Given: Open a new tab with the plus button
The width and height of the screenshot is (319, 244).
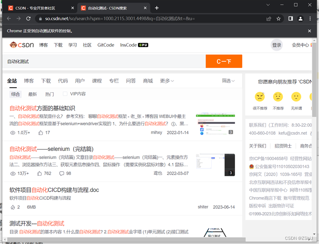Looking at the screenshot, I should coord(157,8).
